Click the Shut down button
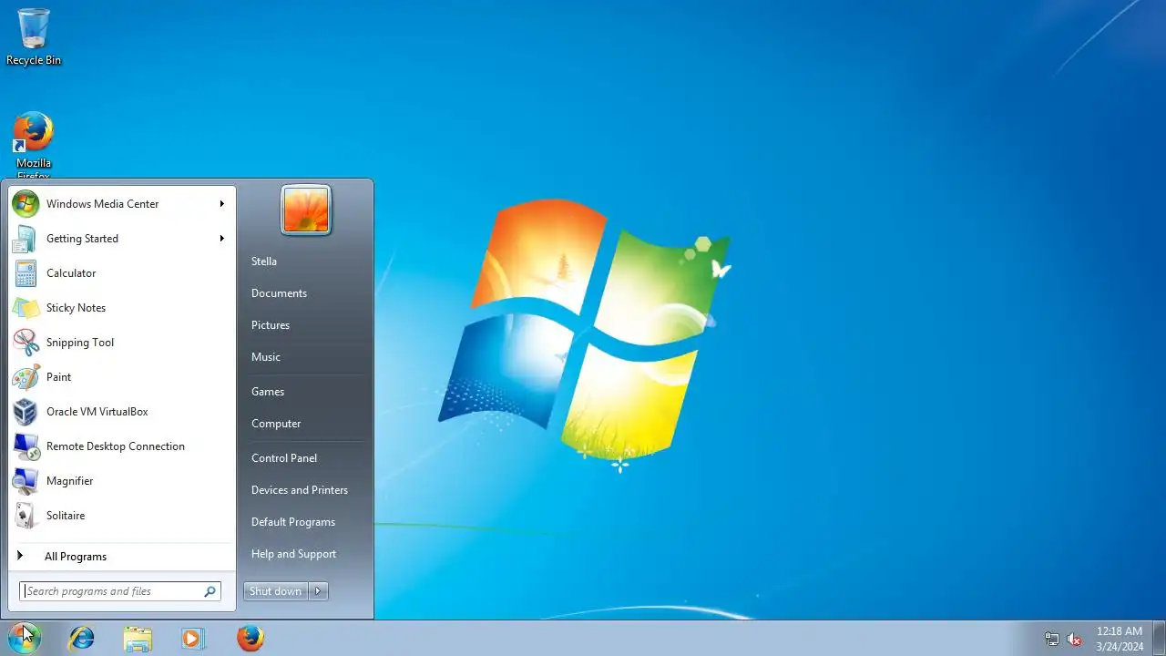The height and width of the screenshot is (656, 1166). [x=276, y=591]
